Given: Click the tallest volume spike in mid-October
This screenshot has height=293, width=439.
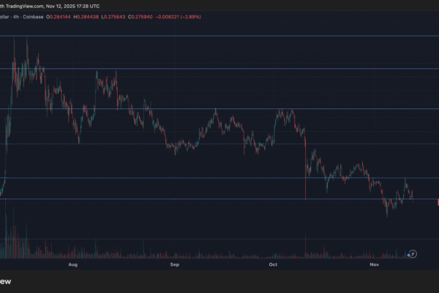Looking at the screenshot, I should point(304,245).
